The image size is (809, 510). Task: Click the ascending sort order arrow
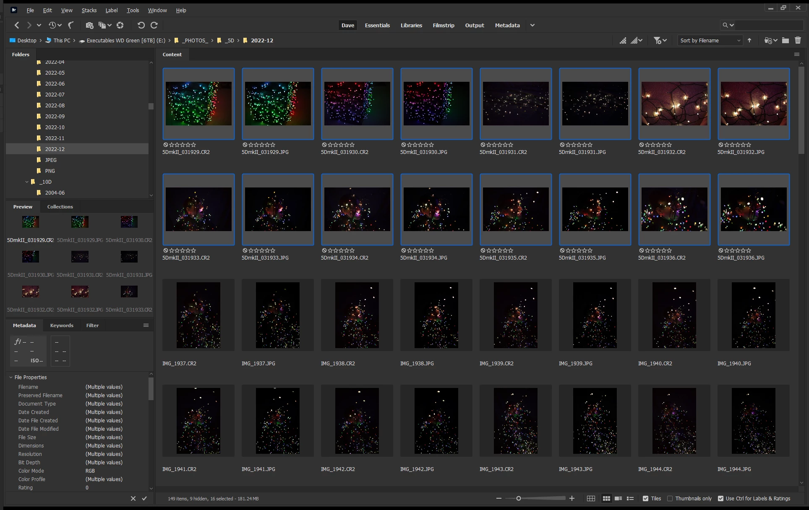749,40
